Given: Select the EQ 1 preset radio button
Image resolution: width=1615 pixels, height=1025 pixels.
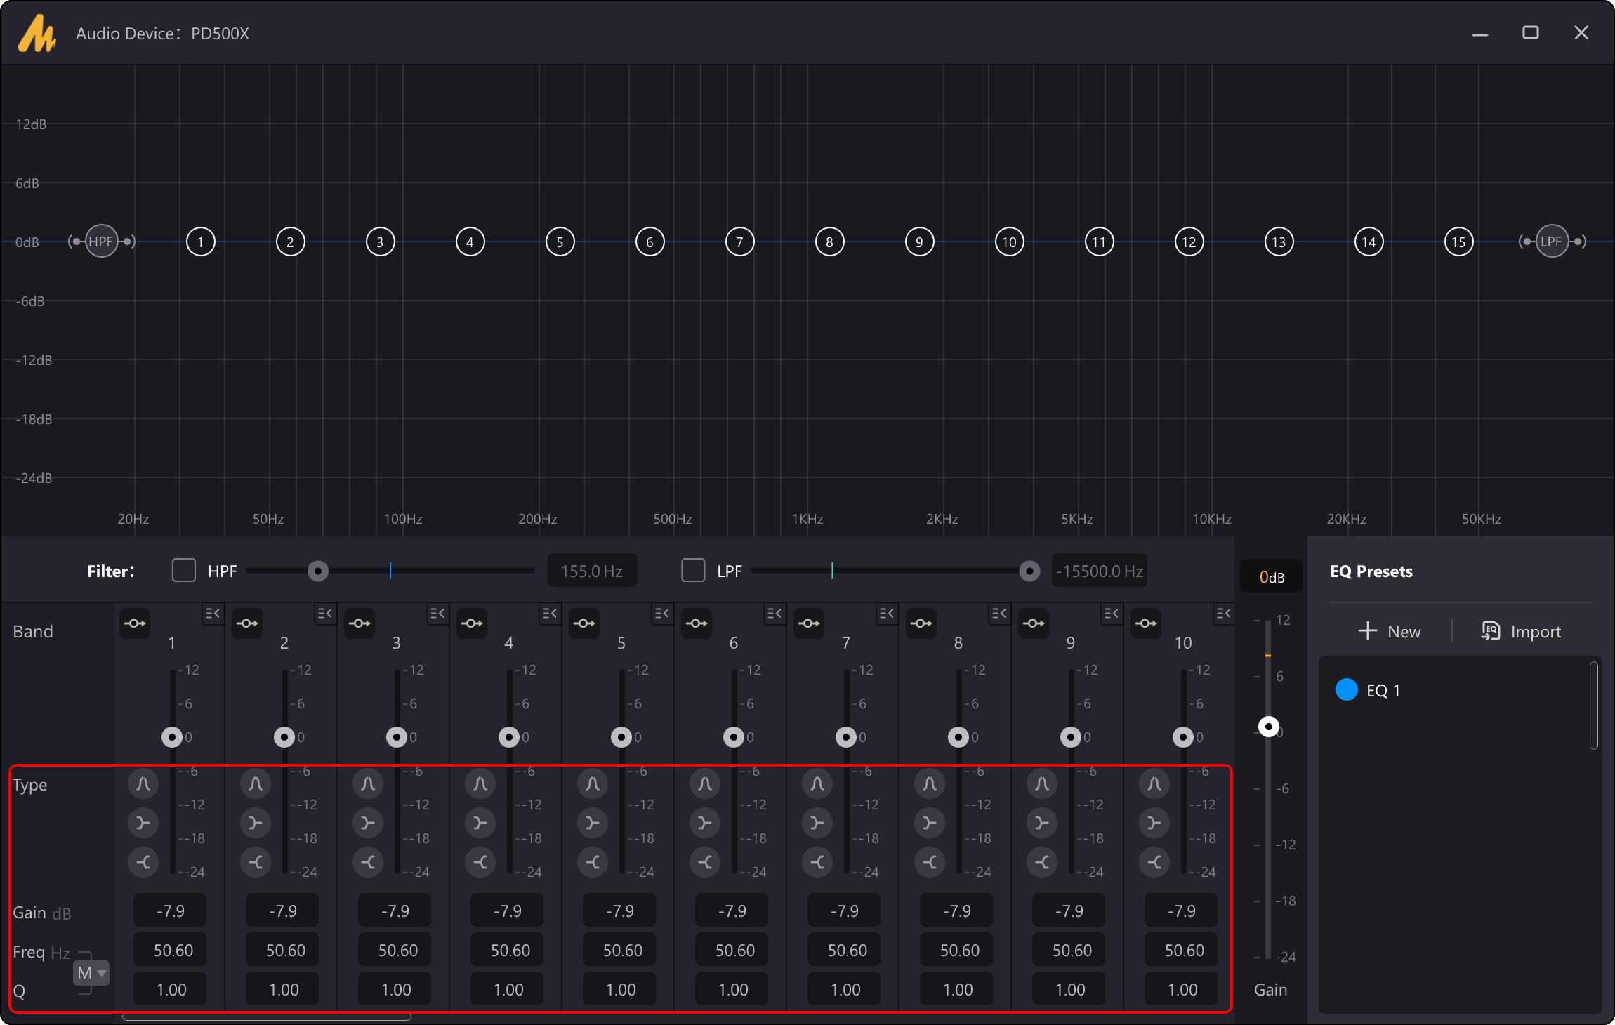Looking at the screenshot, I should click(x=1346, y=689).
